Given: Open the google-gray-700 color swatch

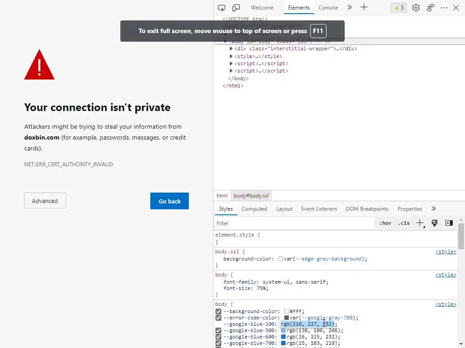Looking at the screenshot, I should 287,318.
